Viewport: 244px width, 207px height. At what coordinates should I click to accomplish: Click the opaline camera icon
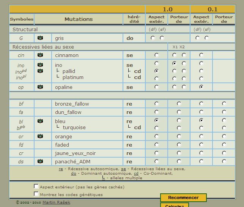point(40,87)
